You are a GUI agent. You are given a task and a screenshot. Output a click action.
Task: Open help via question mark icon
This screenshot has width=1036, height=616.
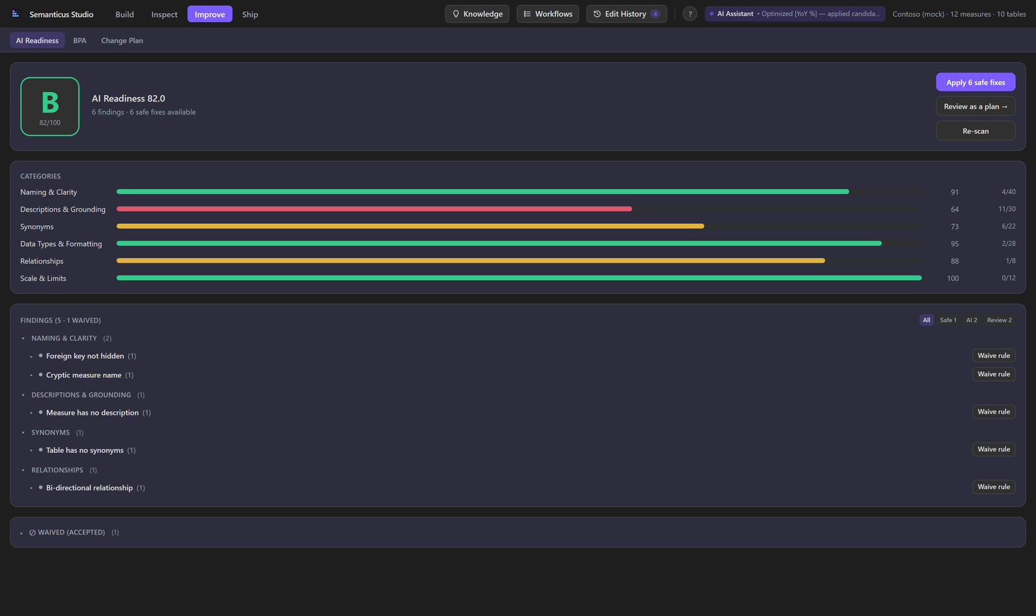coord(690,14)
